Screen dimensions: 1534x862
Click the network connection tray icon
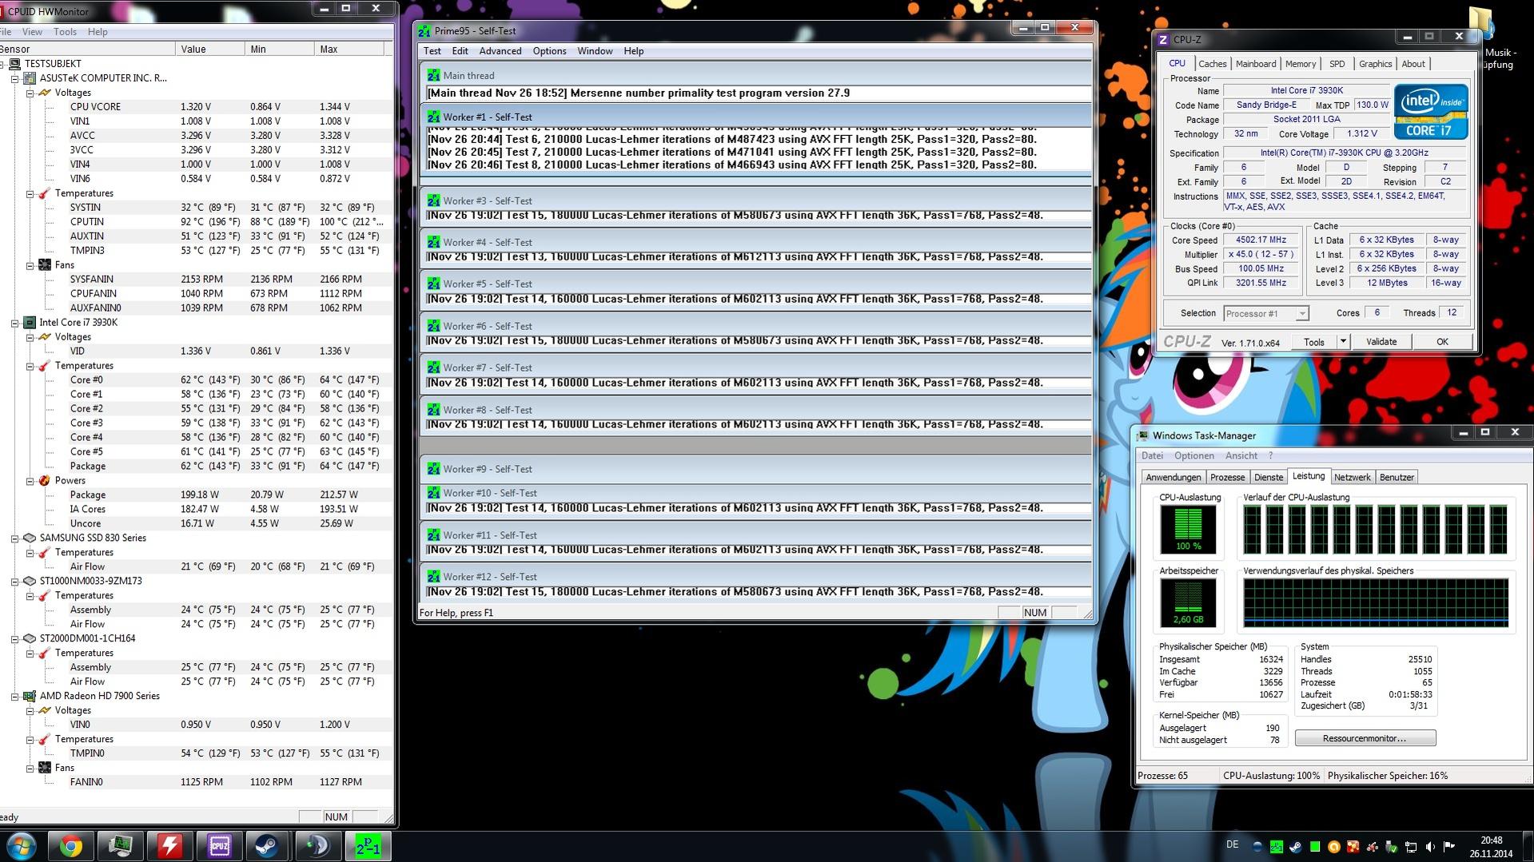[x=1411, y=847]
